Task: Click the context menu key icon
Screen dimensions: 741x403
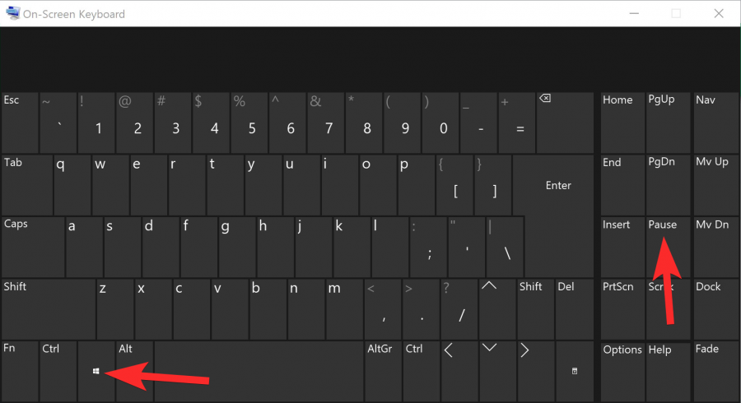Action: (575, 371)
